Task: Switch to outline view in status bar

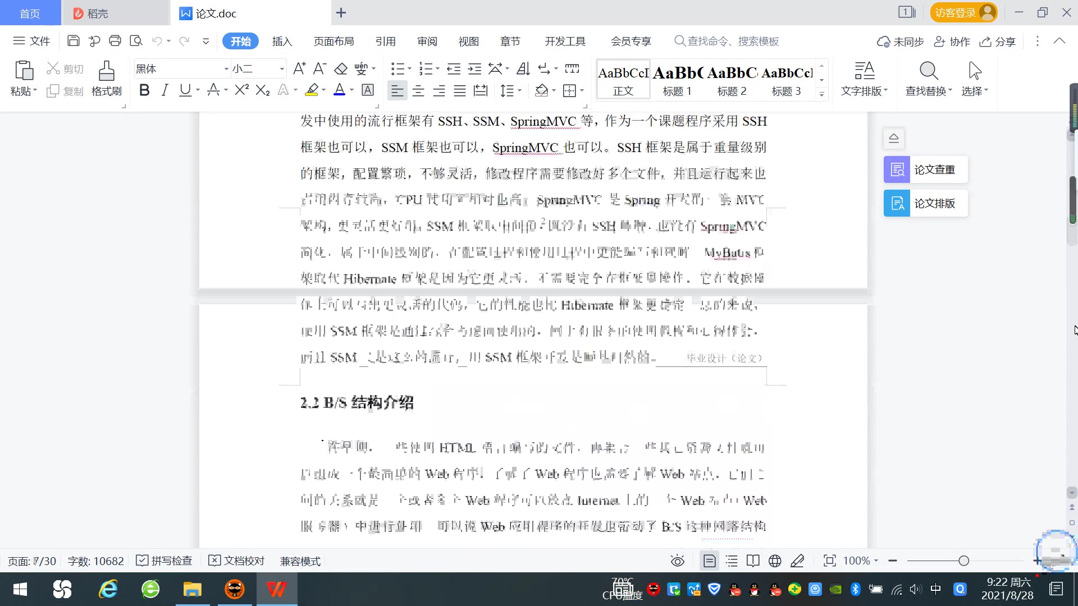Action: [732, 561]
